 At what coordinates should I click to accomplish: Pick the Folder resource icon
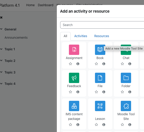[126, 78]
